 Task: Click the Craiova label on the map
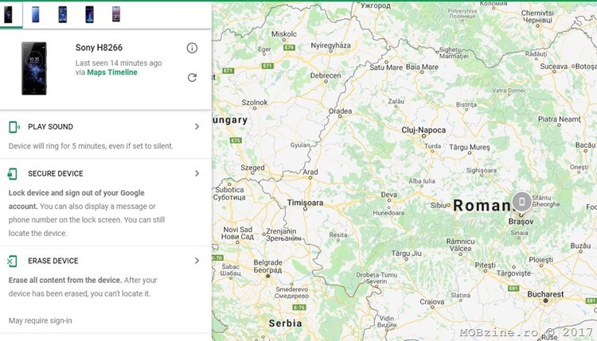pos(431,302)
